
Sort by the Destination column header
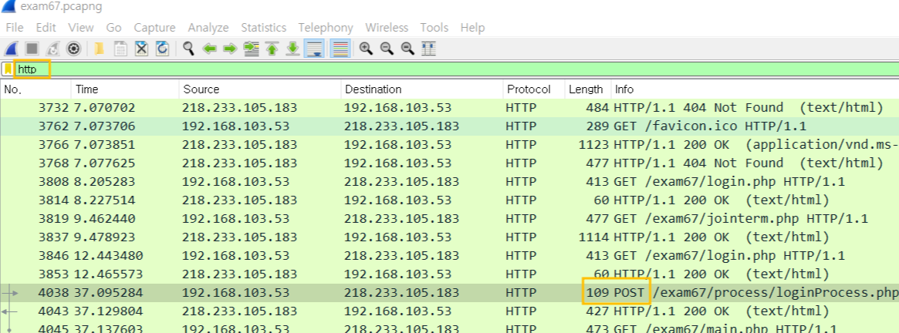[x=422, y=89]
